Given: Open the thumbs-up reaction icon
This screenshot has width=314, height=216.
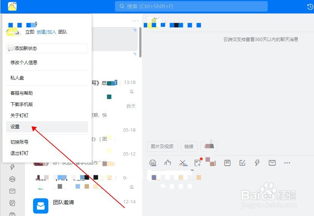Looking at the screenshot, I should pyautogui.click(x=167, y=163).
